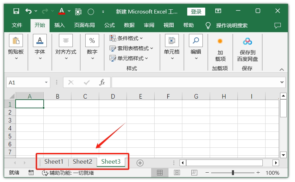Open 条件格式 conditional formatting menu
This screenshot has height=182, width=295.
(126, 38)
